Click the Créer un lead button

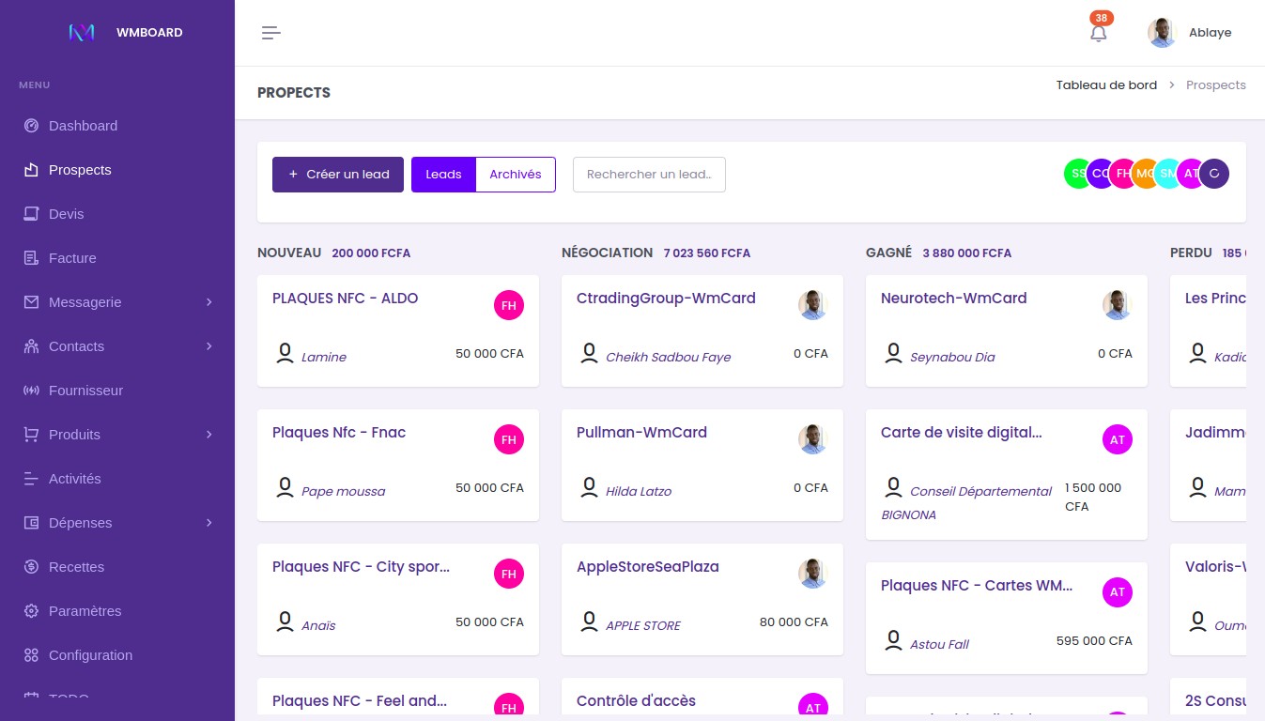[338, 175]
